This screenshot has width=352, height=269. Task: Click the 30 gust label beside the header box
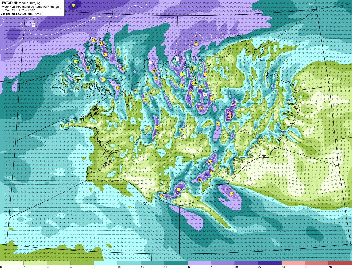tap(74, 6)
